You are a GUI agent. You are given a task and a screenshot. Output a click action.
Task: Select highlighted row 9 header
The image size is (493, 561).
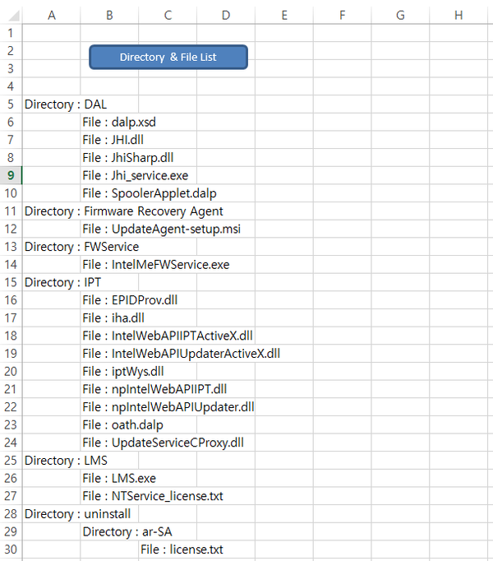[11, 175]
